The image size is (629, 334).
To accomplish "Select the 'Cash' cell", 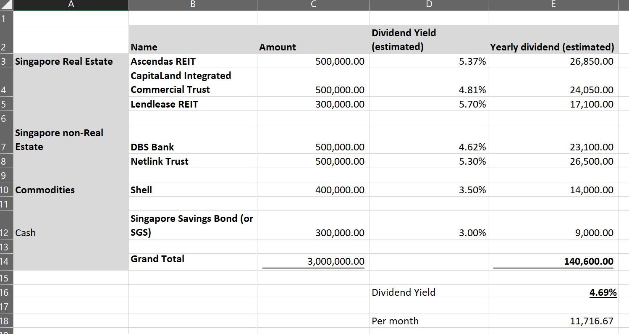I will 71,225.
